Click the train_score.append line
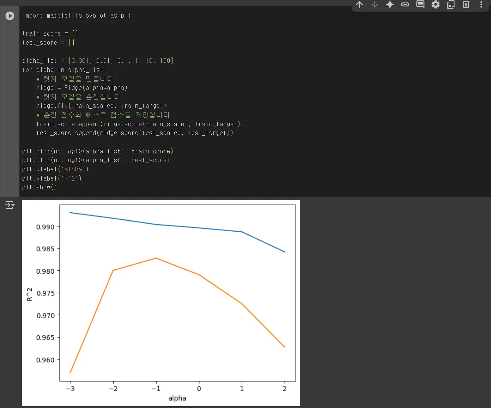The width and height of the screenshot is (491, 408). pos(140,124)
